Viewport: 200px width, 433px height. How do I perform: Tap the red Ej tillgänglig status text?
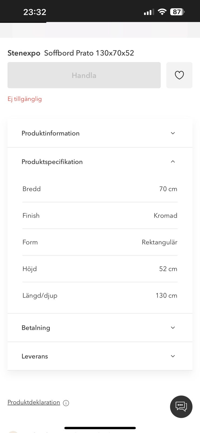pos(25,99)
